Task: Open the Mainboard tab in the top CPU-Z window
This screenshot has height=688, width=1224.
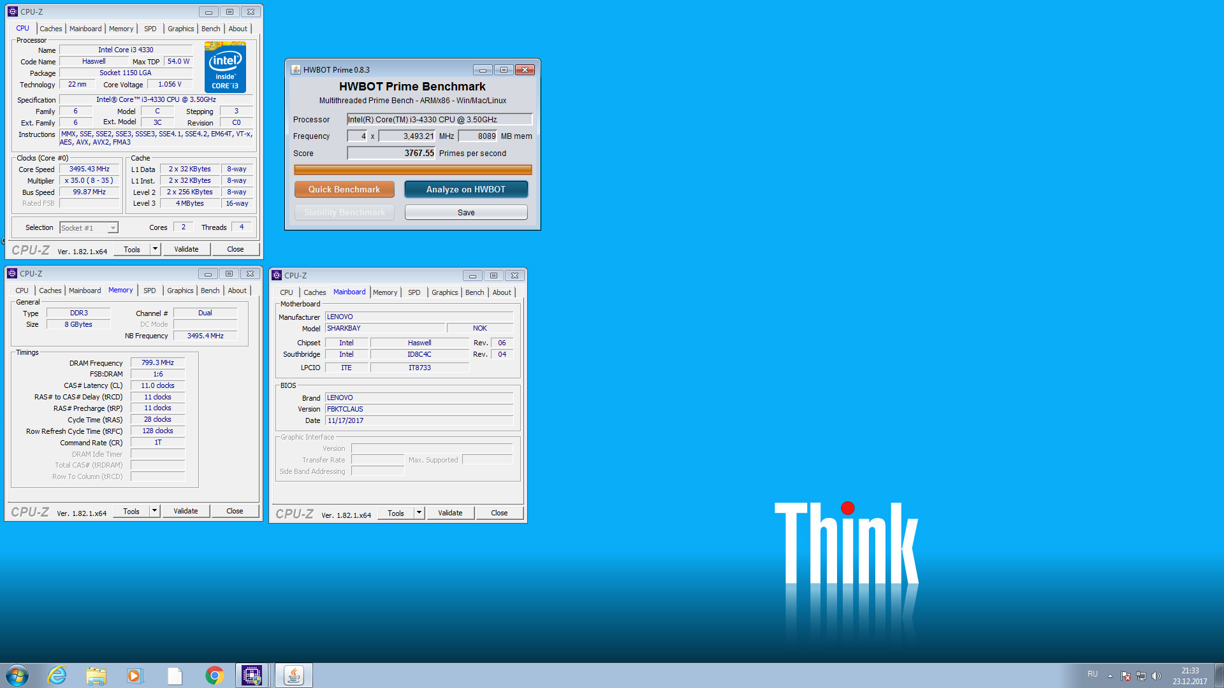Action: point(85,29)
